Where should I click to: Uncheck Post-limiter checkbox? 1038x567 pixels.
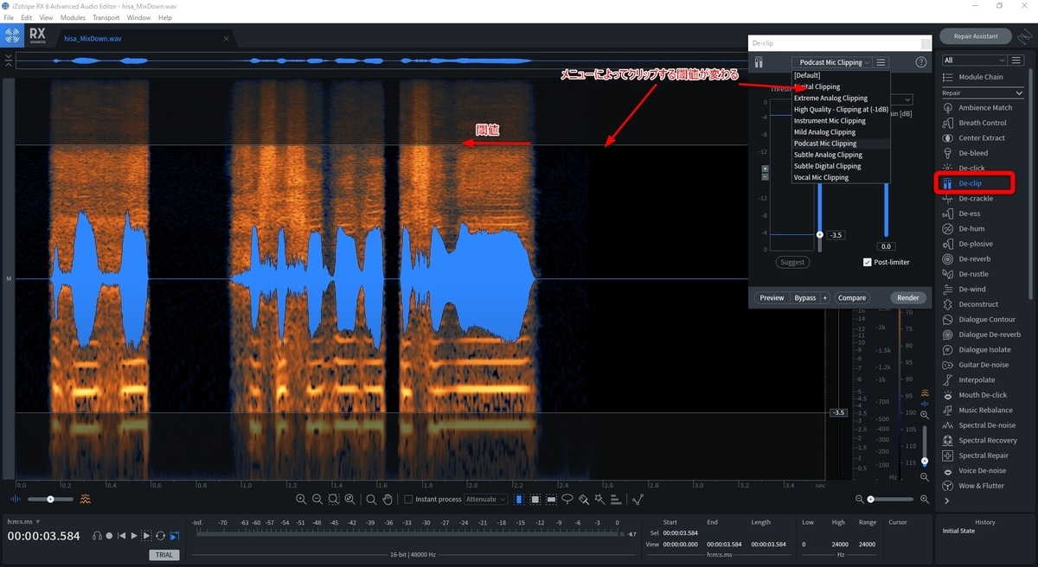pyautogui.click(x=868, y=262)
